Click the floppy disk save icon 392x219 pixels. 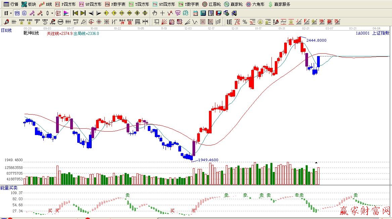click(x=218, y=13)
